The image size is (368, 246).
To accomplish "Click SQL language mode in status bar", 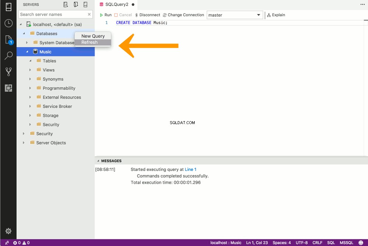I will [x=331, y=243].
